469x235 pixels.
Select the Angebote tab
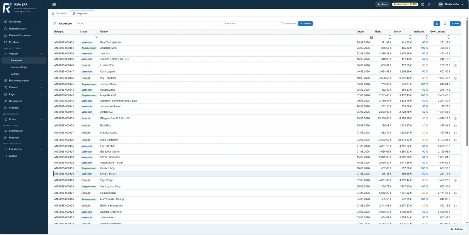point(82,13)
